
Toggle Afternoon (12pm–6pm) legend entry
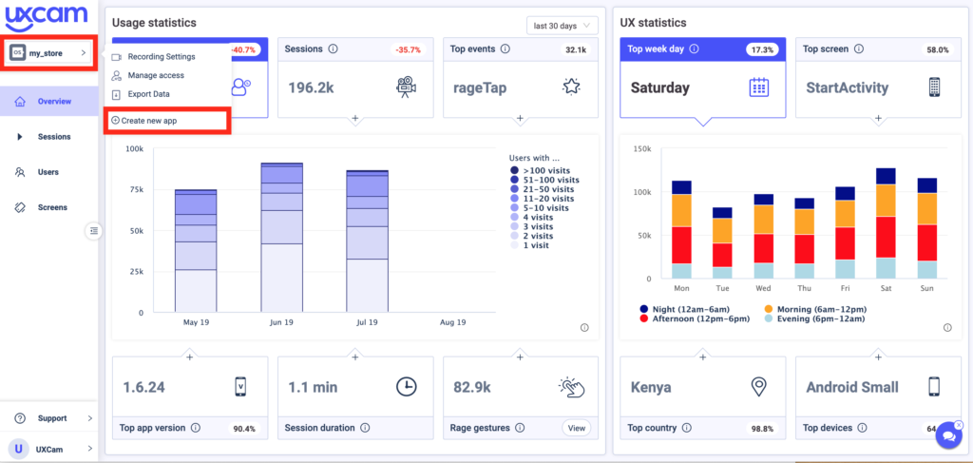click(x=695, y=319)
